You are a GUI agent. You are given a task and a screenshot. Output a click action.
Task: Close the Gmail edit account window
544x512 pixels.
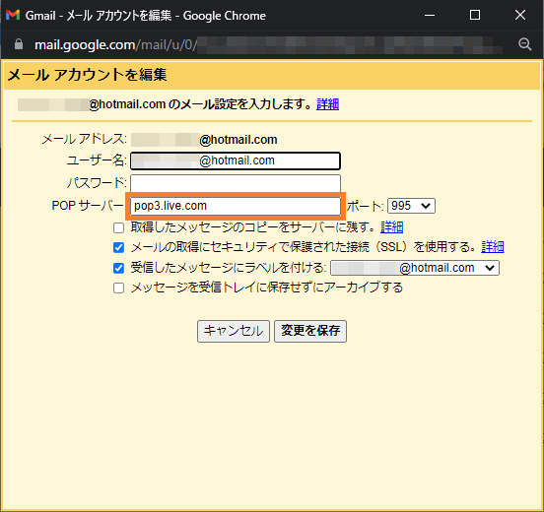point(520,15)
